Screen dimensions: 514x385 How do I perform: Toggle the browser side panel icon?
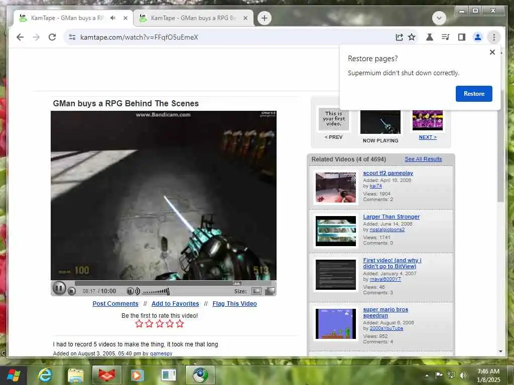[x=462, y=37]
